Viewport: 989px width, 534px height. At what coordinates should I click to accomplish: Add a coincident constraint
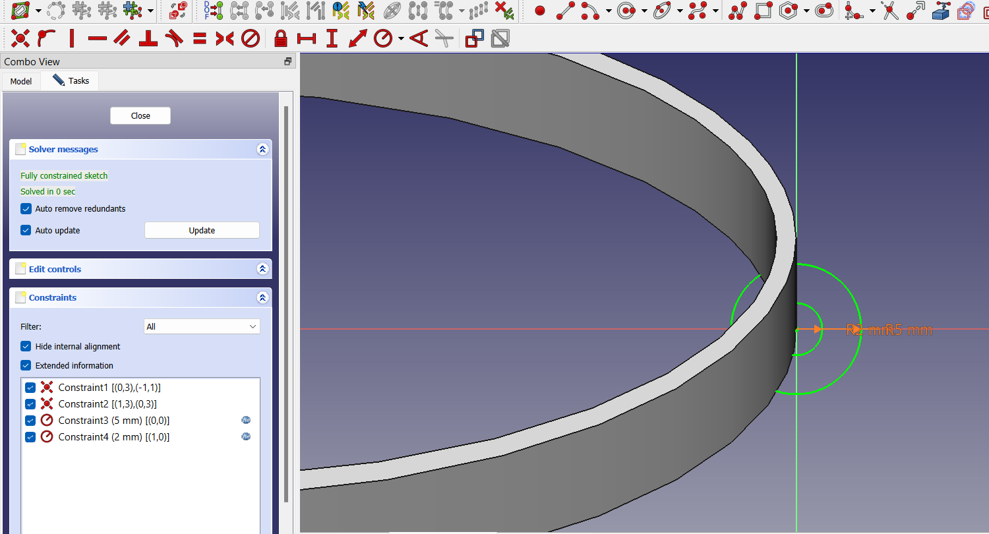pyautogui.click(x=19, y=38)
